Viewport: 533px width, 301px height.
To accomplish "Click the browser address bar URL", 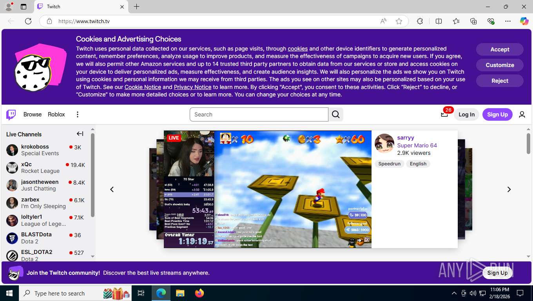I will pyautogui.click(x=84, y=21).
